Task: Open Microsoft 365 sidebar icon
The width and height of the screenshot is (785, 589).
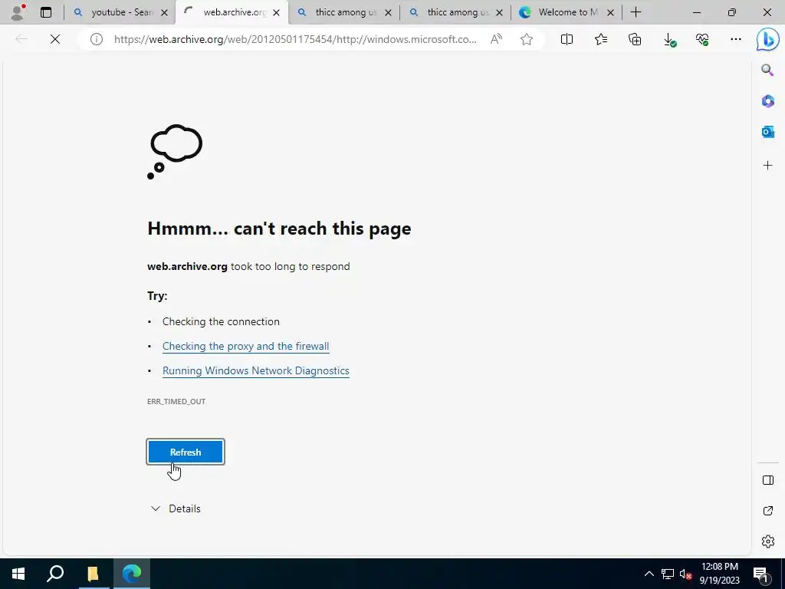Action: pos(767,101)
